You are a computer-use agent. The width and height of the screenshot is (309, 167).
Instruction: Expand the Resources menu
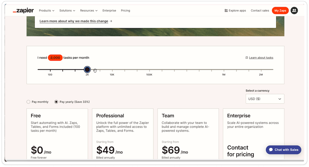point(89,11)
